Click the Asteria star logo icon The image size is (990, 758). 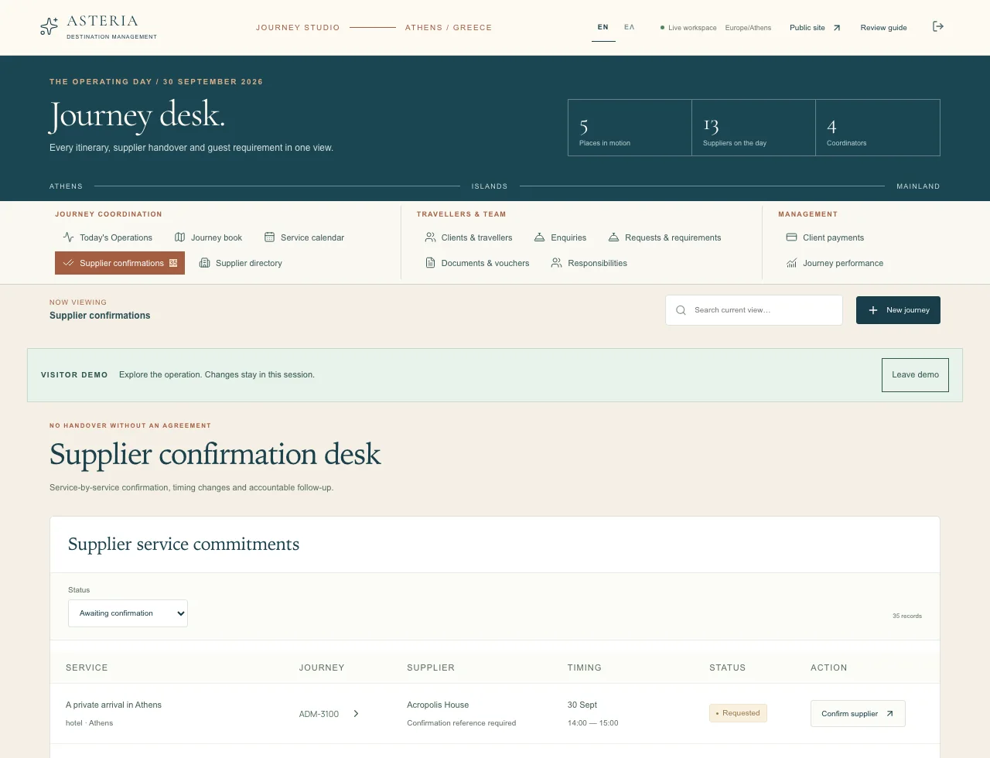coord(49,26)
